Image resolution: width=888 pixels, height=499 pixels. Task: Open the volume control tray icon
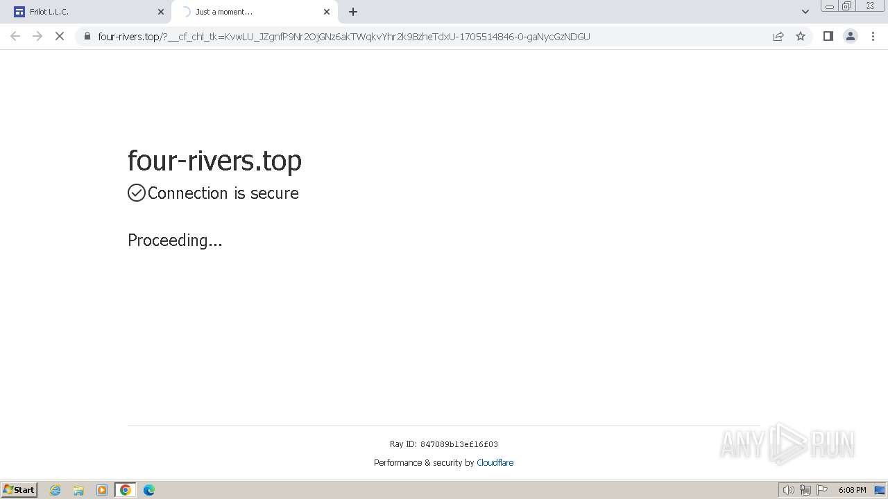789,490
